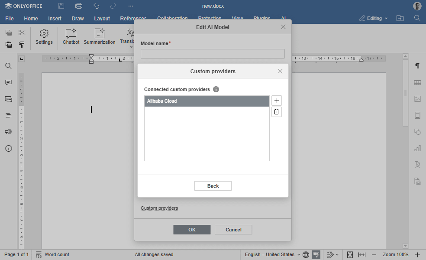Switch to the Insert tab
This screenshot has height=260, width=426.
coord(55,19)
